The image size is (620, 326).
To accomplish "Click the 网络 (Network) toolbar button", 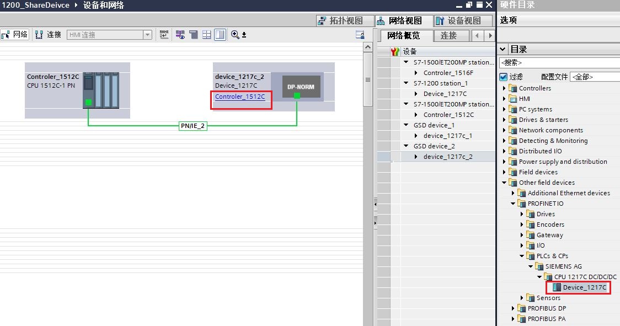I will click(15, 34).
